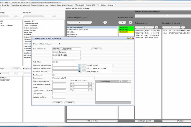Click arrow button next to Fernandes BTP
The width and height of the screenshot is (191, 127).
[84, 72]
